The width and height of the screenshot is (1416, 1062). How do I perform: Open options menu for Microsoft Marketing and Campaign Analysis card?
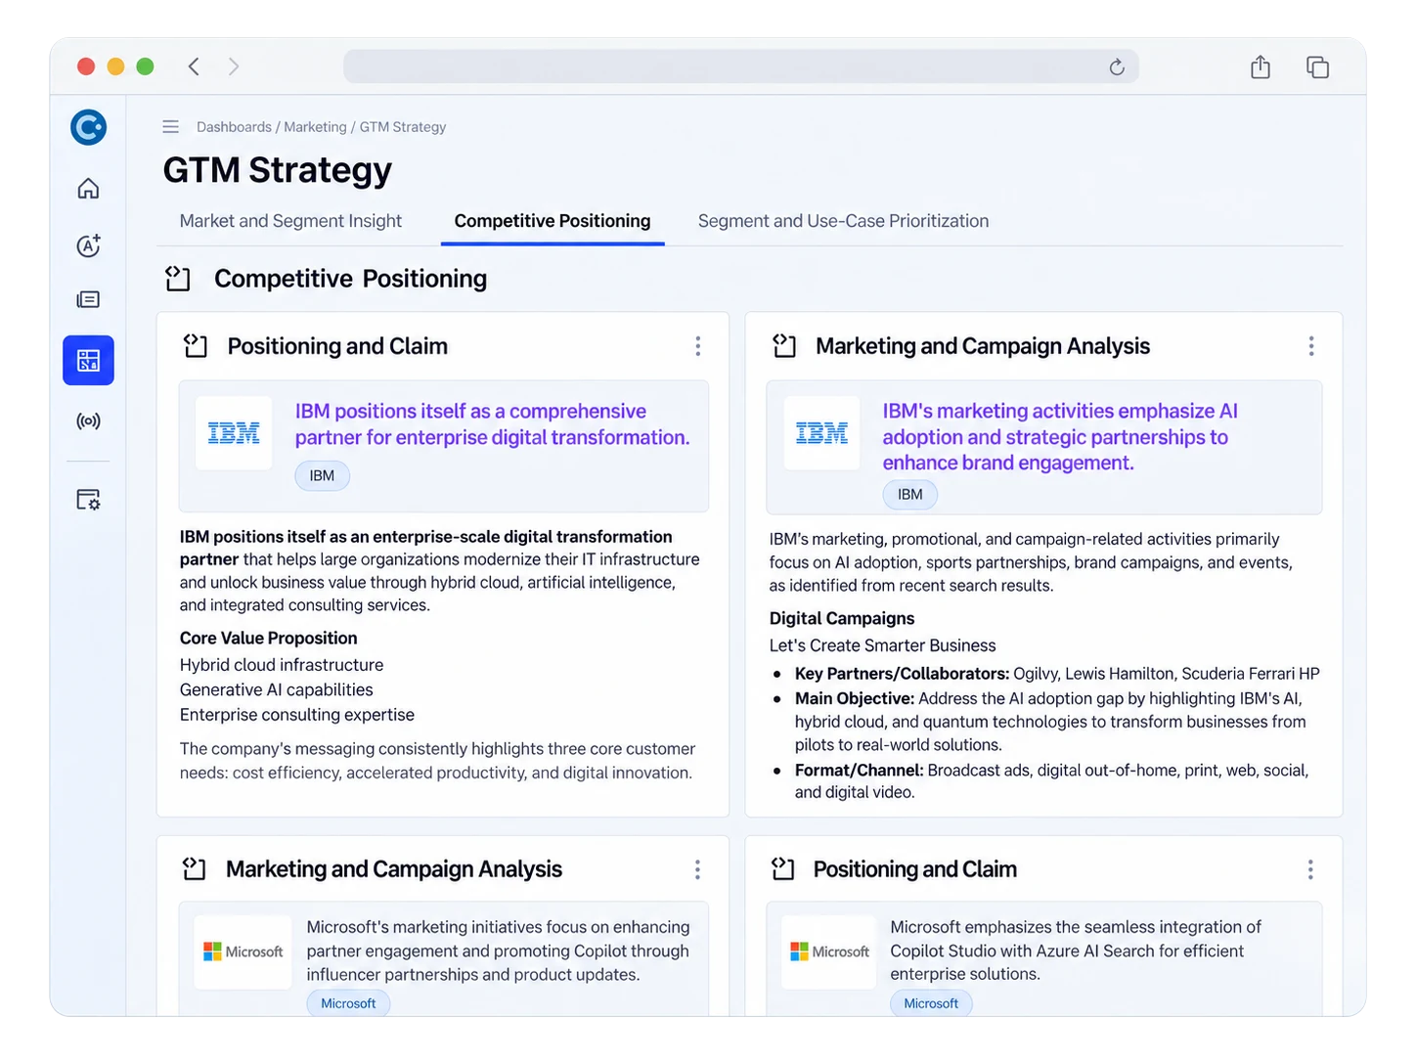697,869
